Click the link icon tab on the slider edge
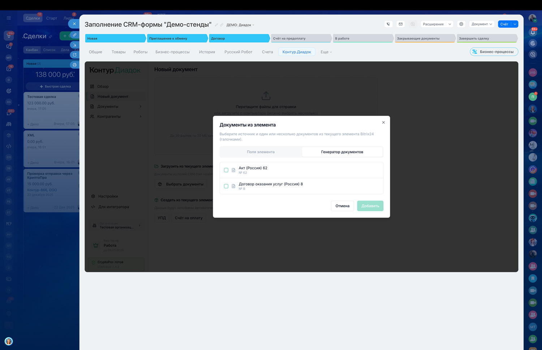Viewport: 542px width, 350px height. click(74, 35)
